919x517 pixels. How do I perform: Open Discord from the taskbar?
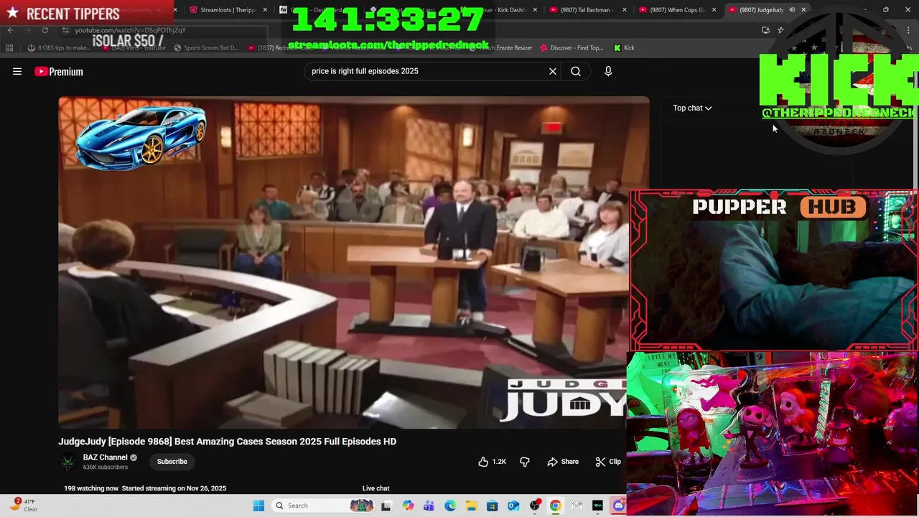[x=619, y=506]
